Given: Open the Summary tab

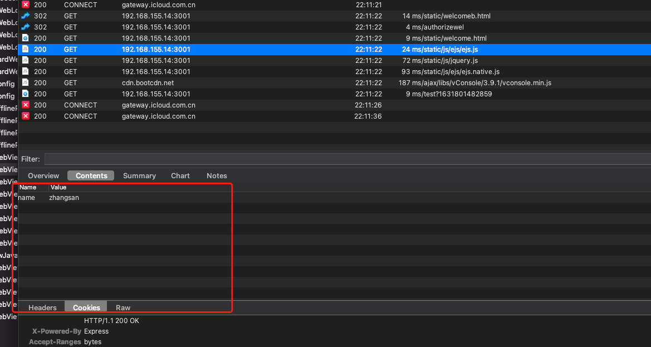Looking at the screenshot, I should click(x=139, y=175).
